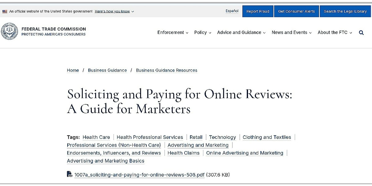Expand "Here's how you know" disclosure
372x186 pixels.
[x=114, y=11]
